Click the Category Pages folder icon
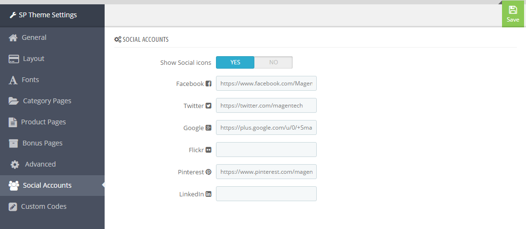The image size is (526, 229). point(13,101)
